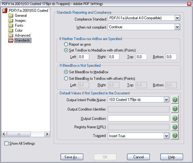Select the Images settings category
The image size is (193, 163).
[x=20, y=20]
